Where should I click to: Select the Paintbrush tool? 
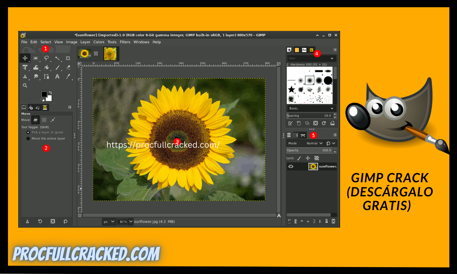(x=58, y=67)
